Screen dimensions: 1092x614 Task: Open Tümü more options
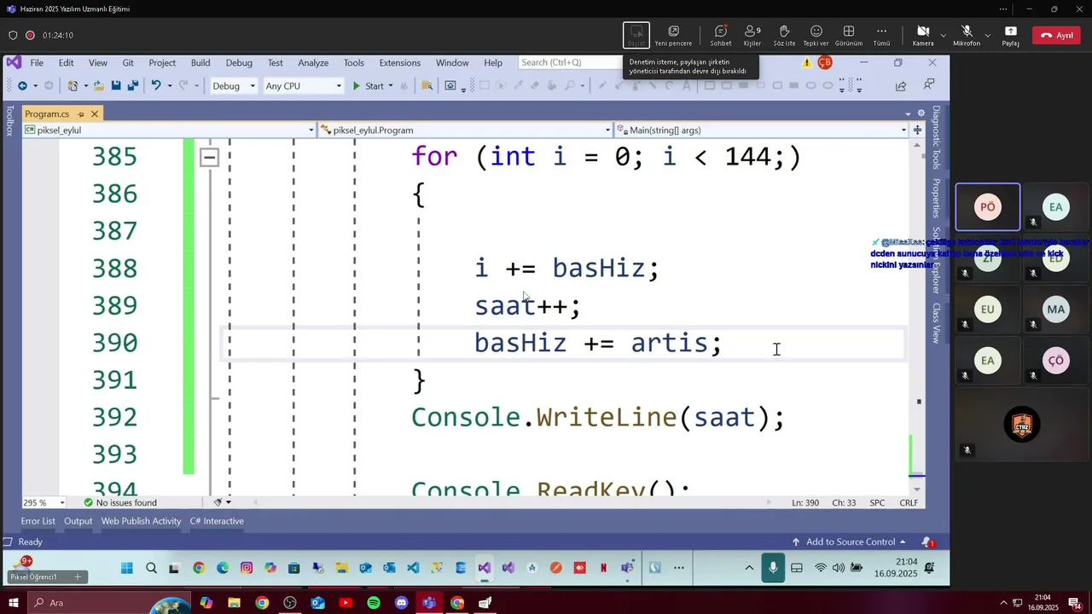pyautogui.click(x=881, y=35)
